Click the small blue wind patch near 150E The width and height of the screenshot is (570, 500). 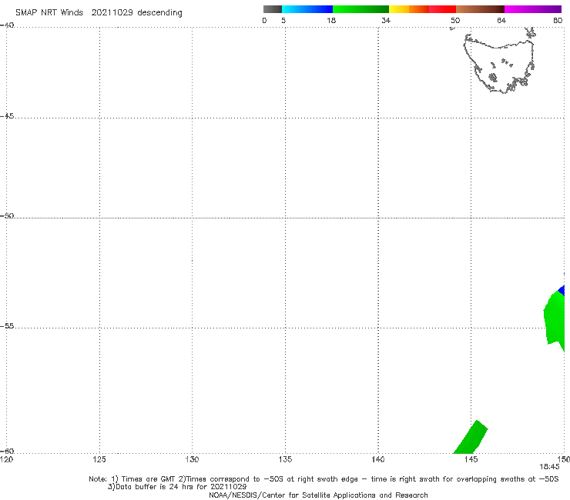coord(562,291)
